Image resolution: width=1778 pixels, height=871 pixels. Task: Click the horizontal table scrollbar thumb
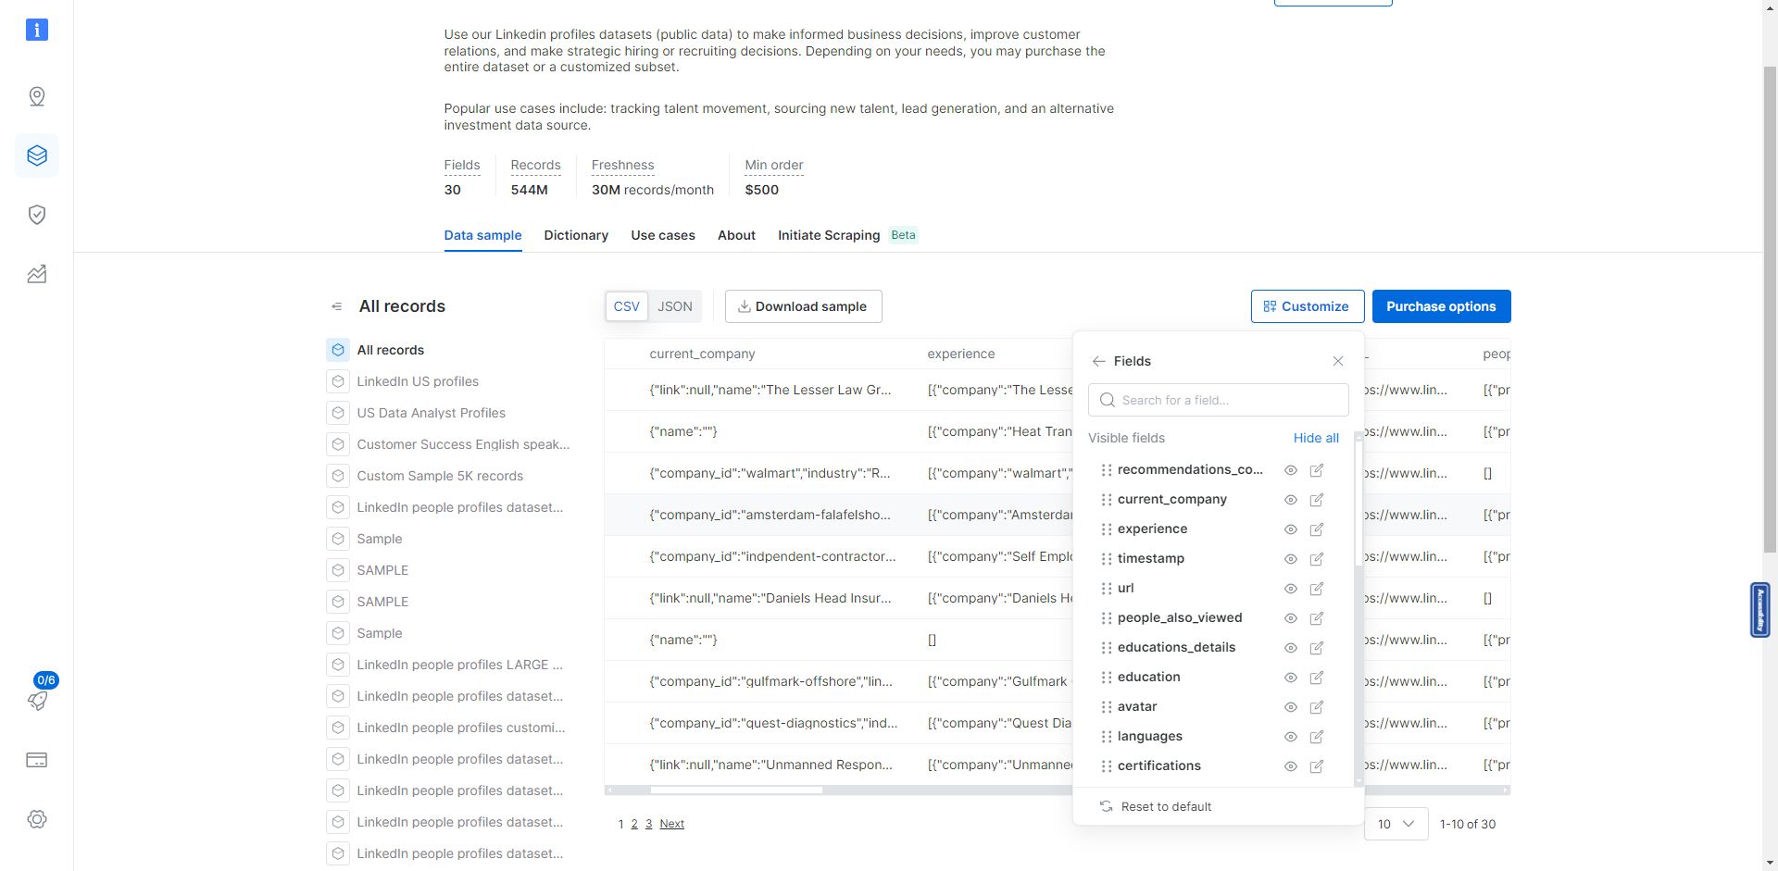coord(736,790)
